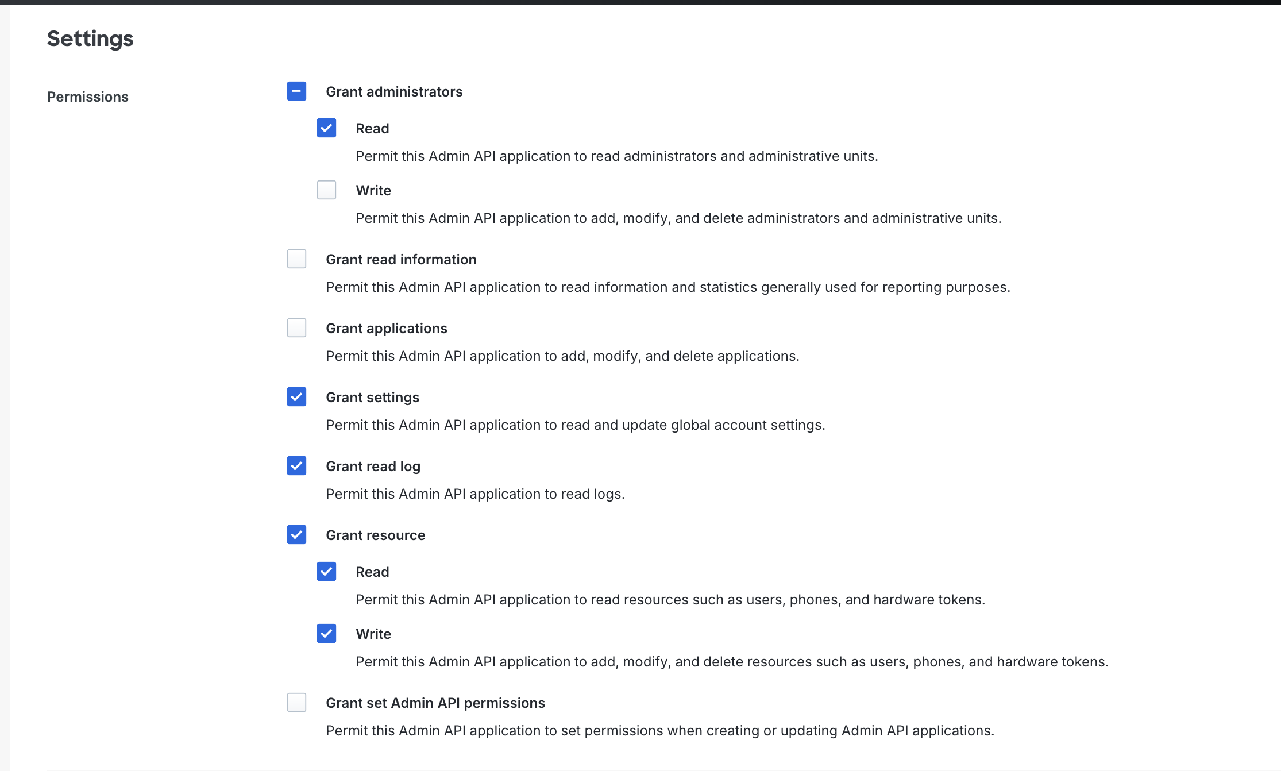Check Grant set Admin API permissions box
This screenshot has width=1281, height=771.
coord(296,703)
